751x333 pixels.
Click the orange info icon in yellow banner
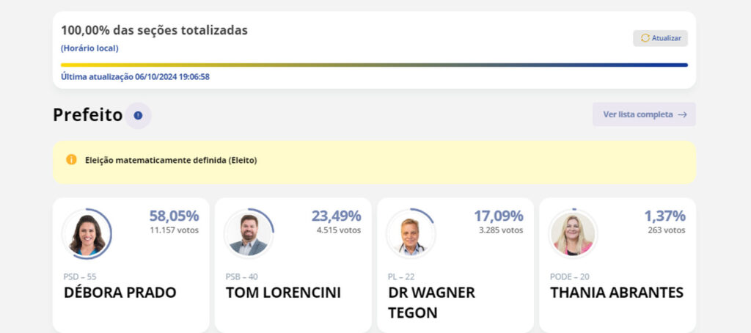pyautogui.click(x=71, y=160)
